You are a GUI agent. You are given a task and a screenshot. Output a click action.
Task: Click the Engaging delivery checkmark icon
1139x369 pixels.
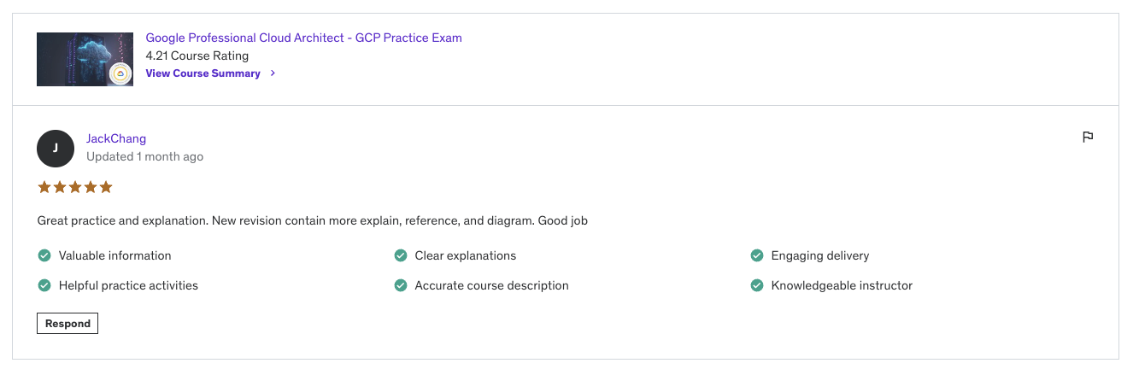tap(757, 255)
